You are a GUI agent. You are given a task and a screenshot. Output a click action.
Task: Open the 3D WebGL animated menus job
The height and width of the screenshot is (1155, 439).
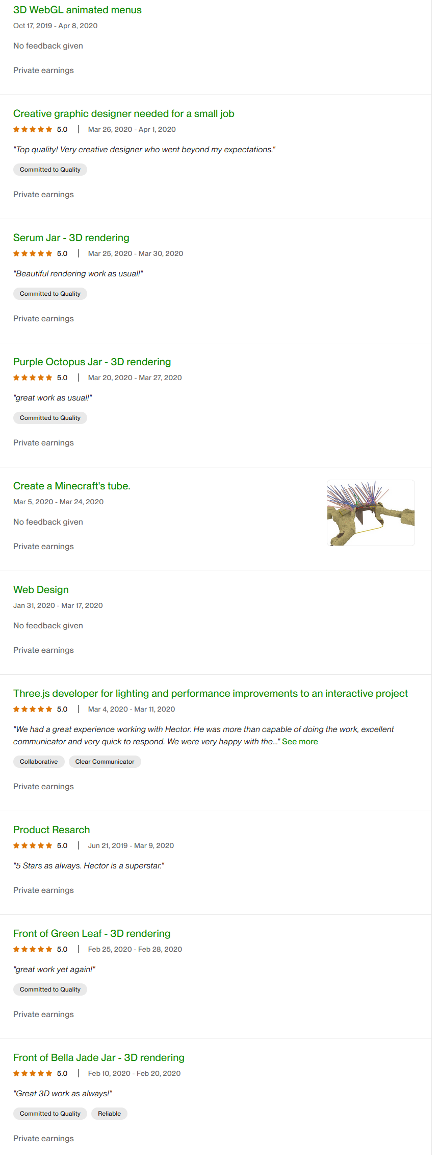pyautogui.click(x=78, y=10)
